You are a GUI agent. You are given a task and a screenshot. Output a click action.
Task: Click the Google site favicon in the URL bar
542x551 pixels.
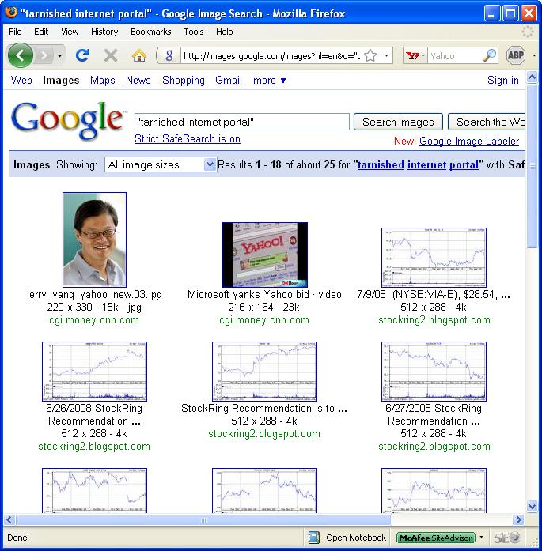(169, 55)
